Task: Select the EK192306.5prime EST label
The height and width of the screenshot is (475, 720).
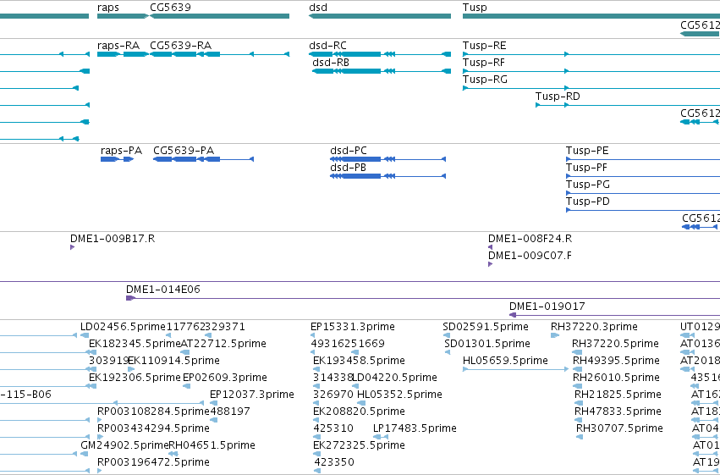Action: click(135, 378)
